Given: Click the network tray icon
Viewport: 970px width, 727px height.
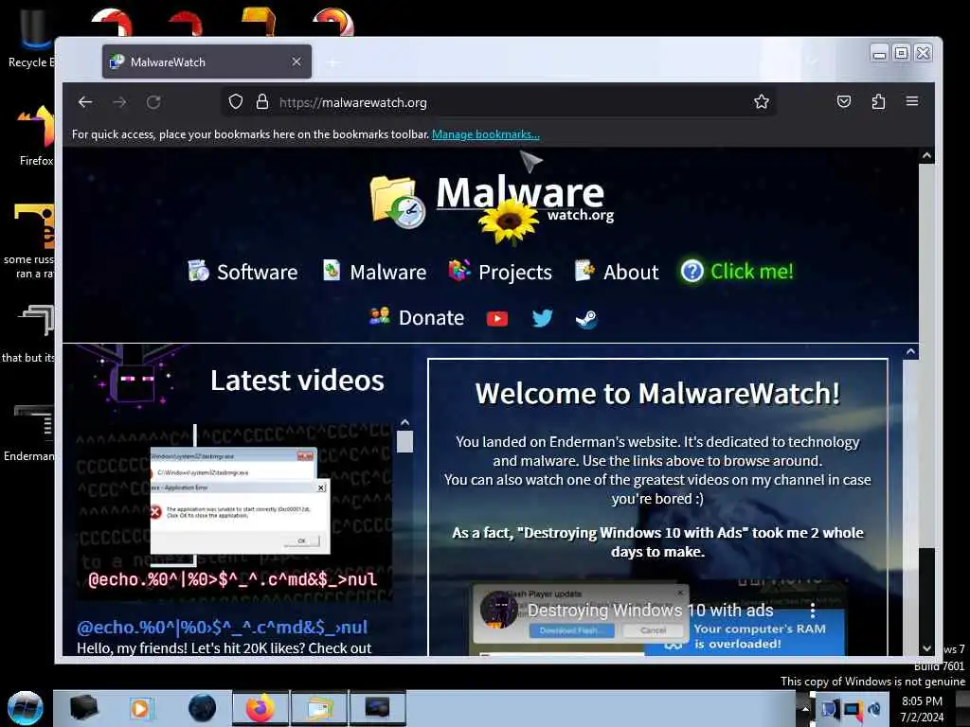Looking at the screenshot, I should pyautogui.click(x=853, y=709).
